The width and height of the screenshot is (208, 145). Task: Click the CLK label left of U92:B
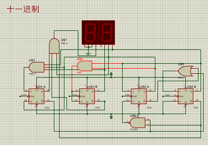click(x=167, y=95)
